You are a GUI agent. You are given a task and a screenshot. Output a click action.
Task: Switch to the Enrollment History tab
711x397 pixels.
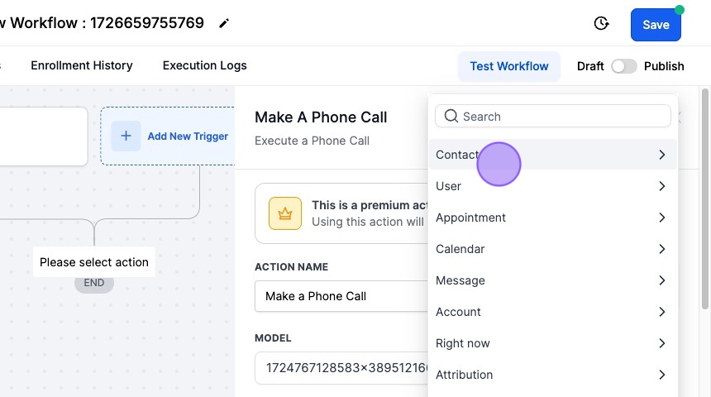point(82,65)
